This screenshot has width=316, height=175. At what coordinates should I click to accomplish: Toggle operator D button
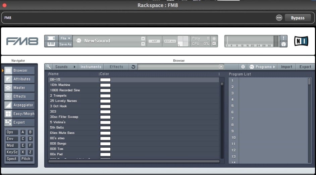pos(30,139)
